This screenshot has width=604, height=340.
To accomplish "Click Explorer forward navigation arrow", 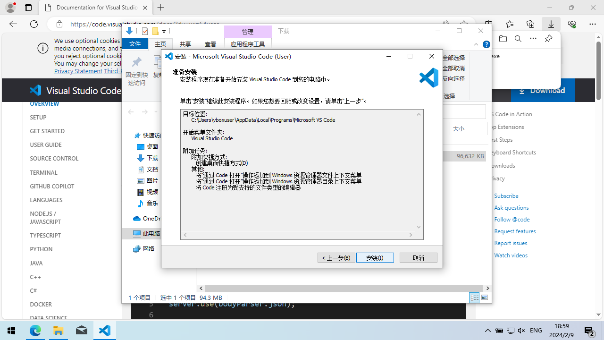I will click(x=145, y=112).
